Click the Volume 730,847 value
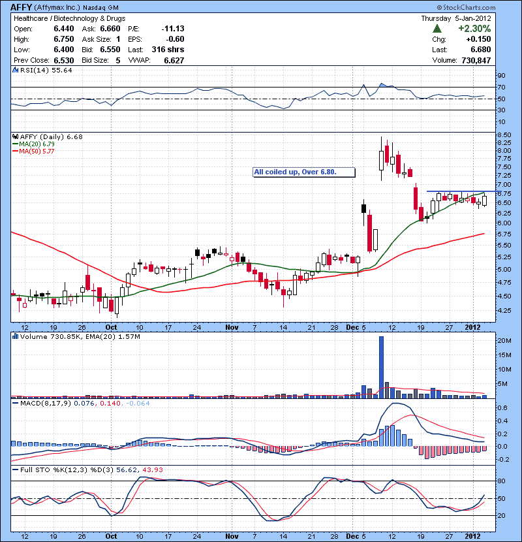The width and height of the screenshot is (522, 542). pos(476,61)
